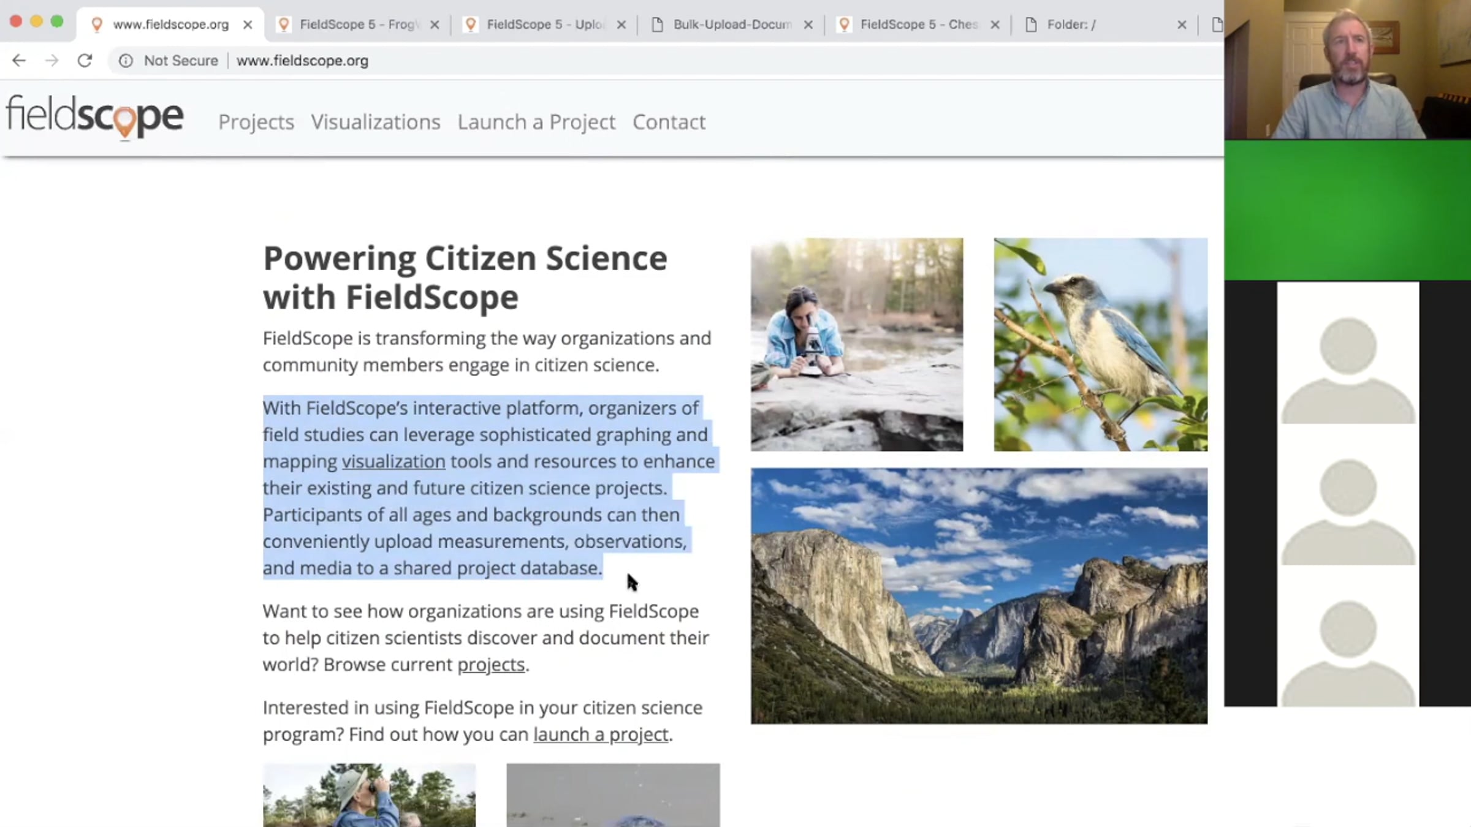
Task: Open the Visualizations menu item
Action: pos(375,122)
